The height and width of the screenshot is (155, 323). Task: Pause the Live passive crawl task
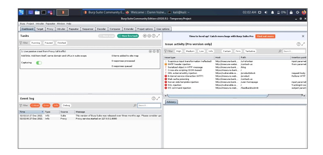(150, 51)
